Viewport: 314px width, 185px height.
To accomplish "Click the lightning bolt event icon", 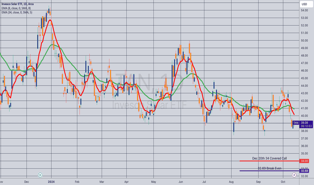I will pos(294,175).
